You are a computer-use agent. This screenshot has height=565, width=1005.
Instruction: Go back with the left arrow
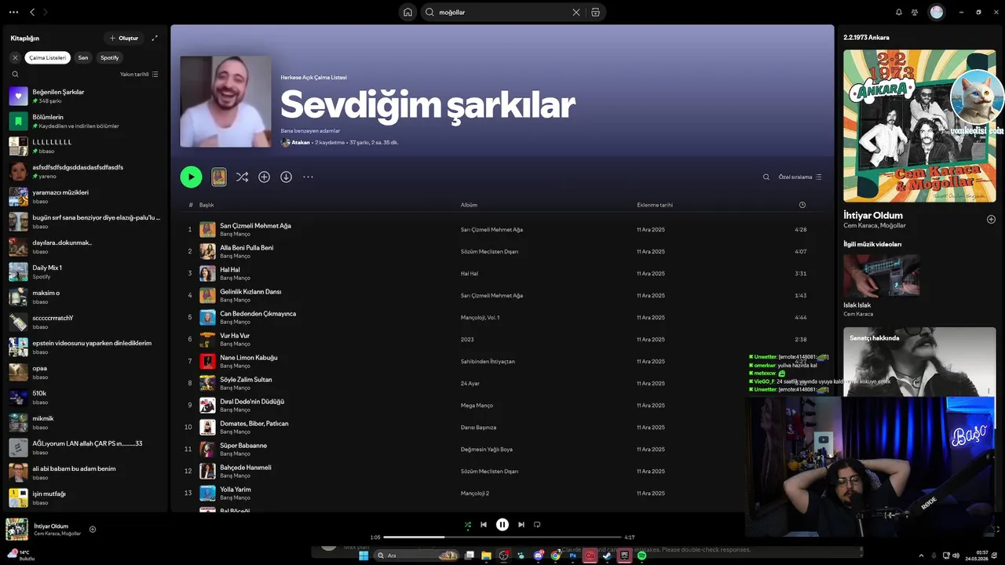pyautogui.click(x=32, y=12)
